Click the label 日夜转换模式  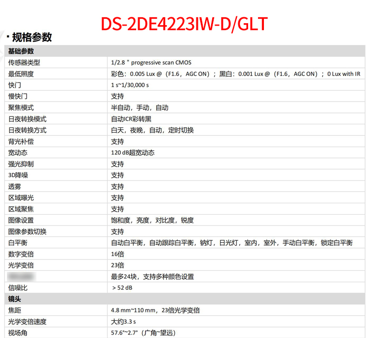pos(27,119)
